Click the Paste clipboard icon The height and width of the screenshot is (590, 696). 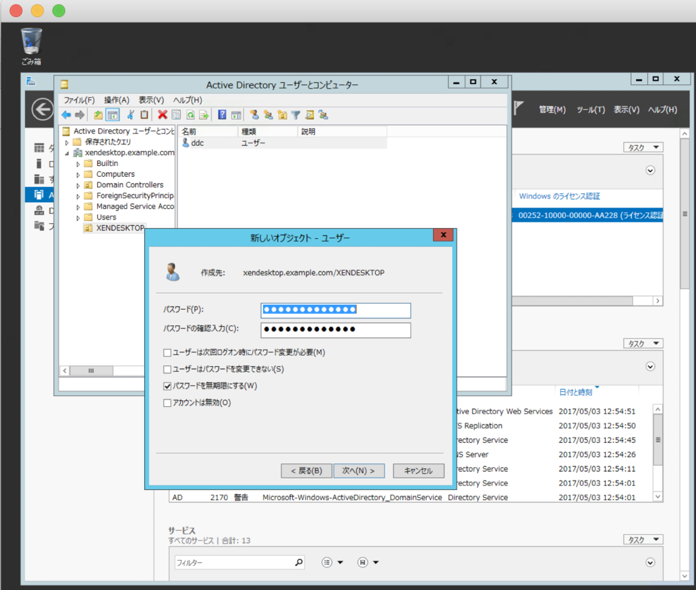[x=144, y=115]
